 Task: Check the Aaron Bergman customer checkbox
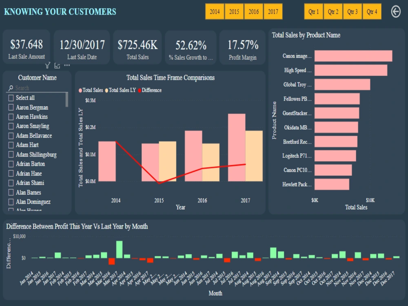click(x=10, y=107)
